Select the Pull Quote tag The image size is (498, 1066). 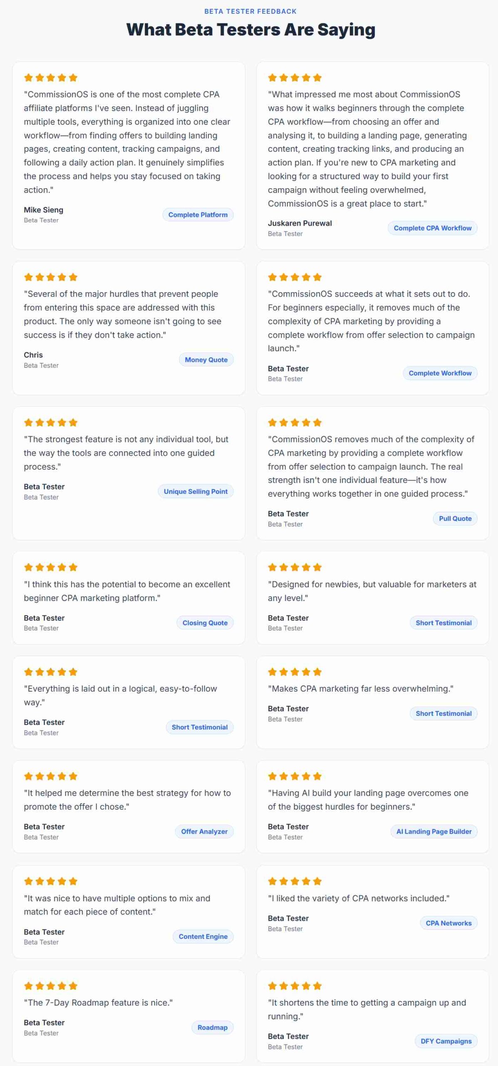[455, 518]
